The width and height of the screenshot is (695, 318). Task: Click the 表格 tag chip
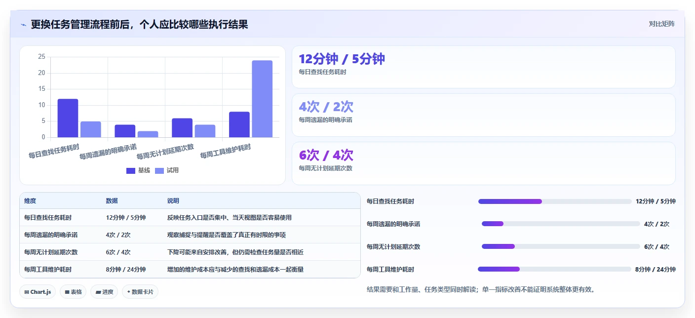pos(73,292)
